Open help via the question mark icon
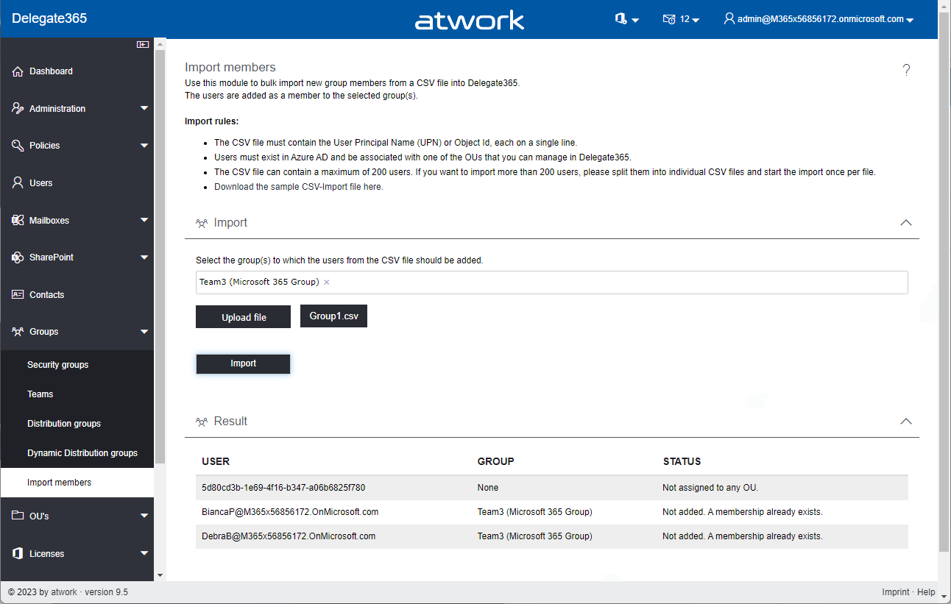 (906, 70)
